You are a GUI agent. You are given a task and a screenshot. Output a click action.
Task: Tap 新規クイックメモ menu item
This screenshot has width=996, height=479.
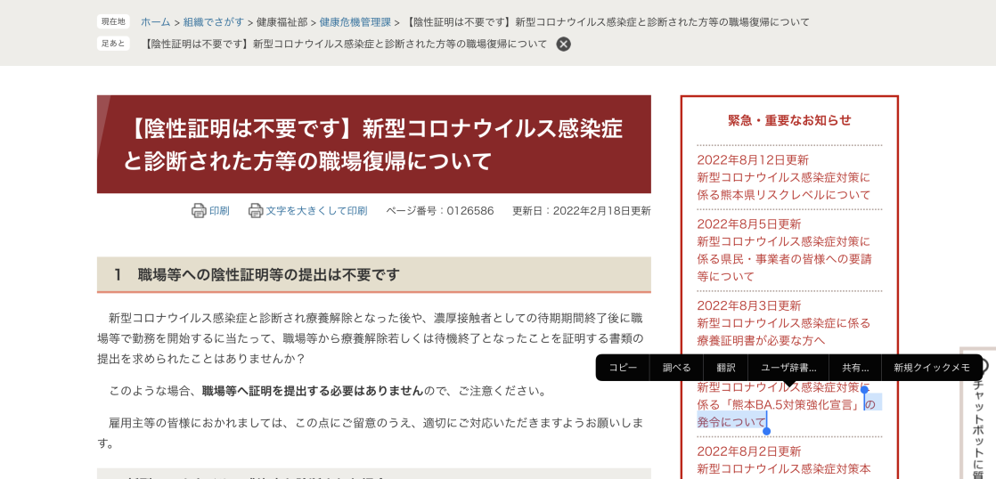[x=931, y=368]
